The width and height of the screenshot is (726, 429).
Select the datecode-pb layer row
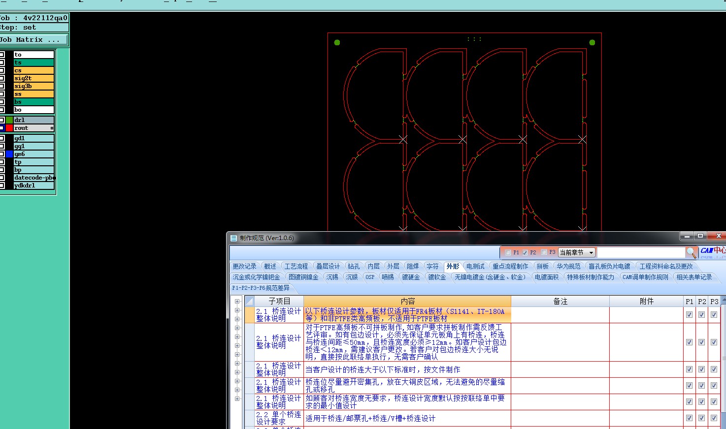click(x=33, y=178)
